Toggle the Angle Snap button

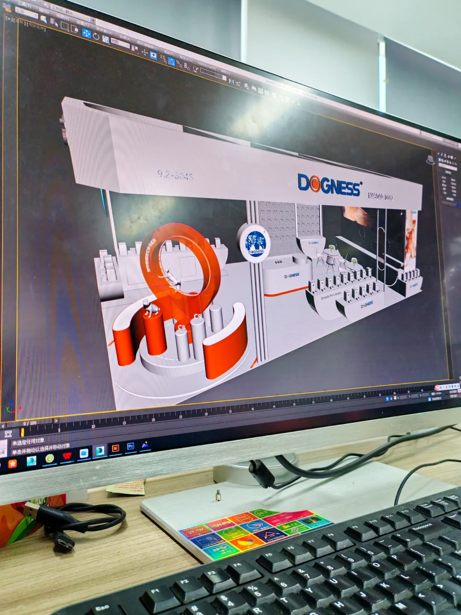(171, 61)
